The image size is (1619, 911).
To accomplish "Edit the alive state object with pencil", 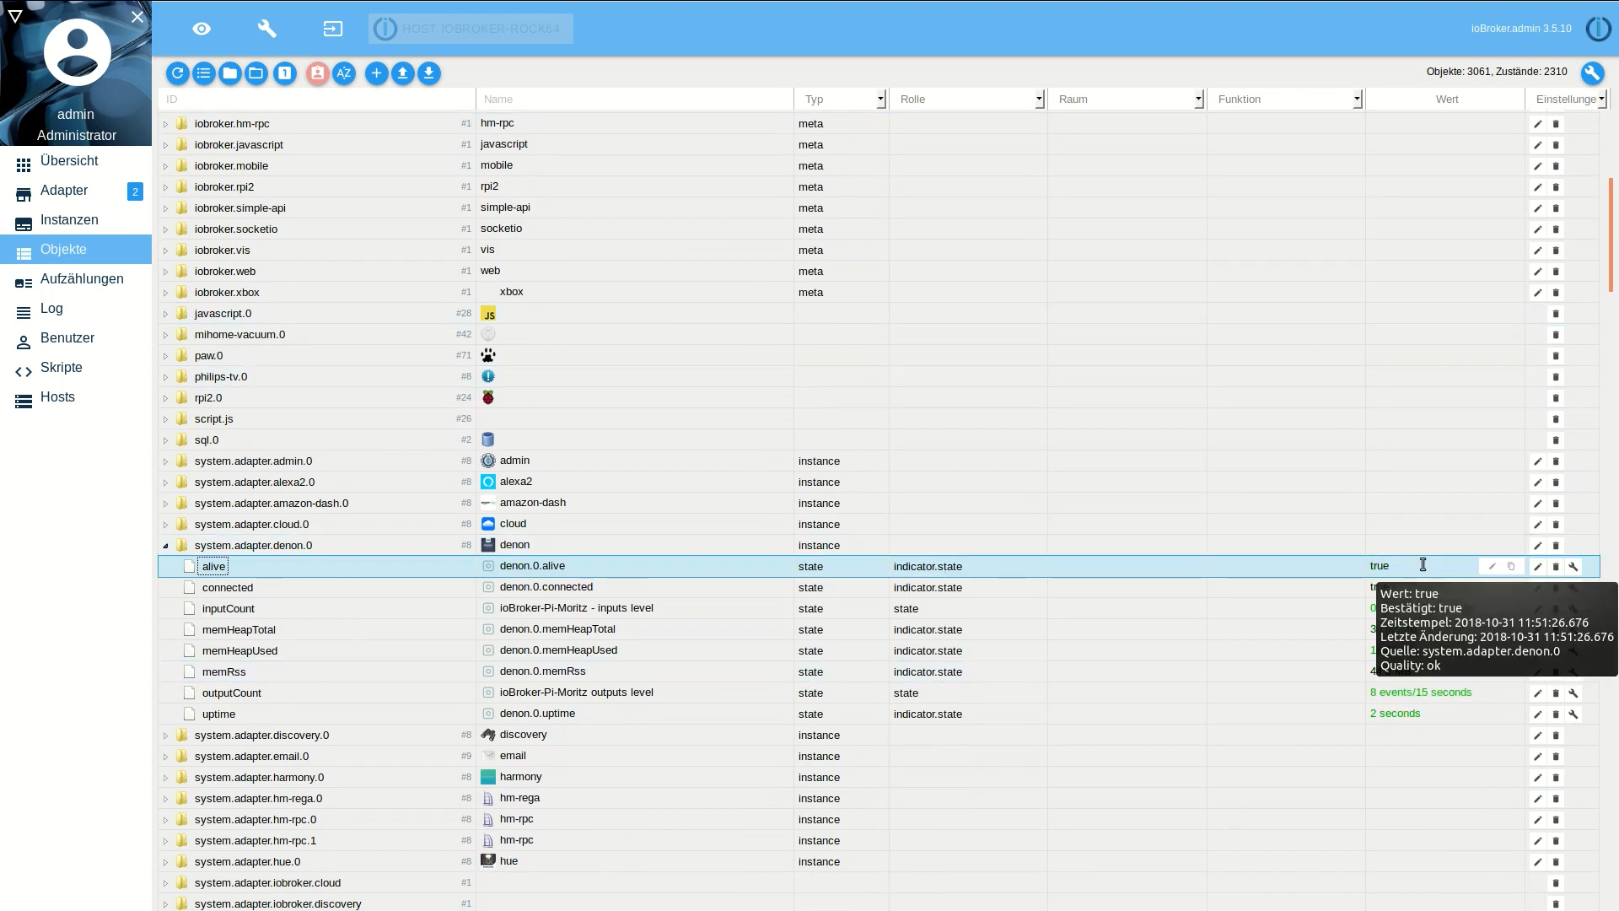I will tap(1537, 567).
